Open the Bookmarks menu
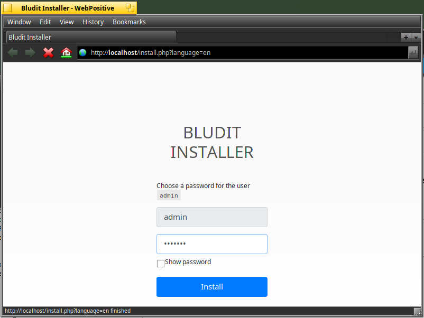 [129, 22]
